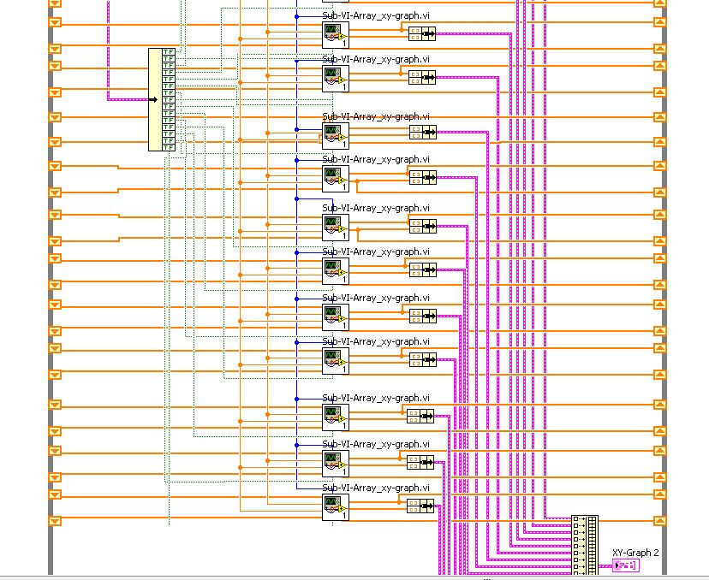This screenshot has width=709, height=580.
Task: Click the right shift register wired beside Build Array
Action: (x=660, y=521)
